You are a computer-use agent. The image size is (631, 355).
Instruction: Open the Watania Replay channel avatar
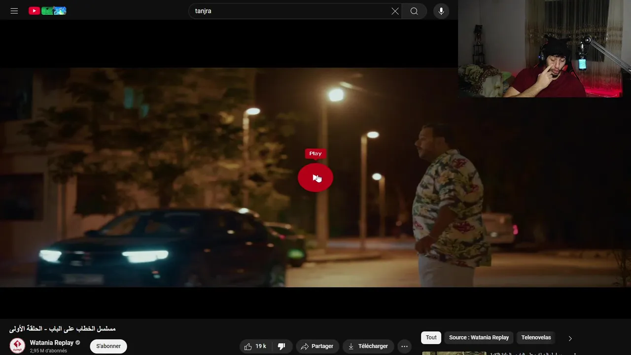click(17, 346)
